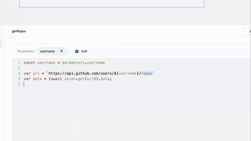
Task: Click parameters.username in line 1
Action: coord(84,63)
